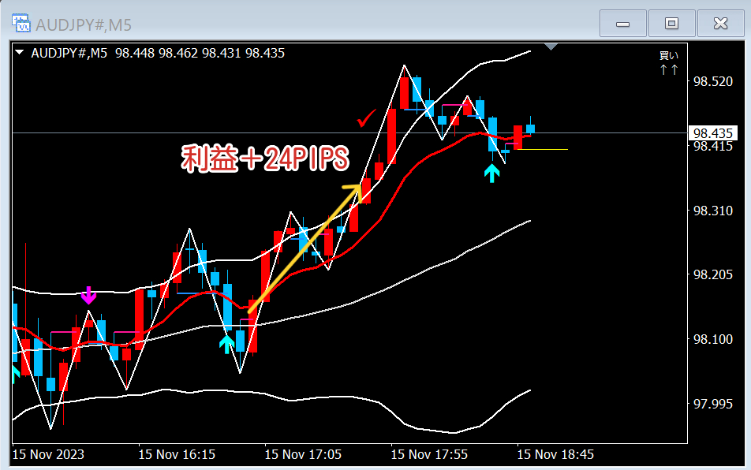Click the 買い buy indicator label

pyautogui.click(x=669, y=55)
